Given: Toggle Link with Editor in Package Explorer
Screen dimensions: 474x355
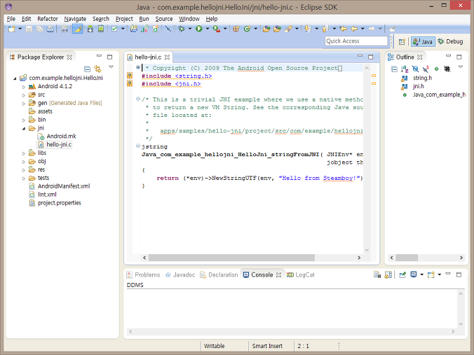Looking at the screenshot, I should click(x=97, y=69).
